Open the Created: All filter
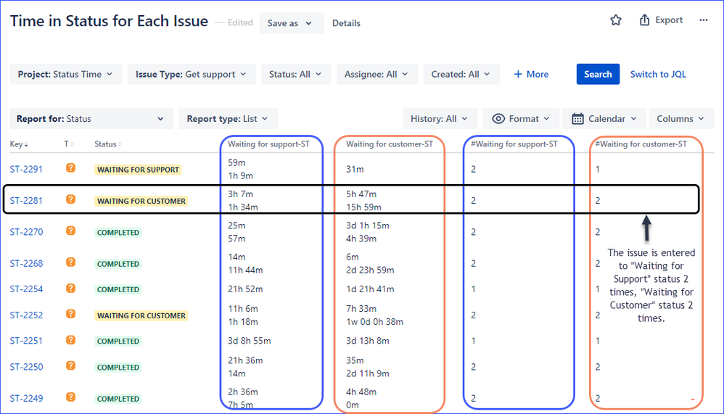Image resolution: width=724 pixels, height=414 pixels. point(461,74)
